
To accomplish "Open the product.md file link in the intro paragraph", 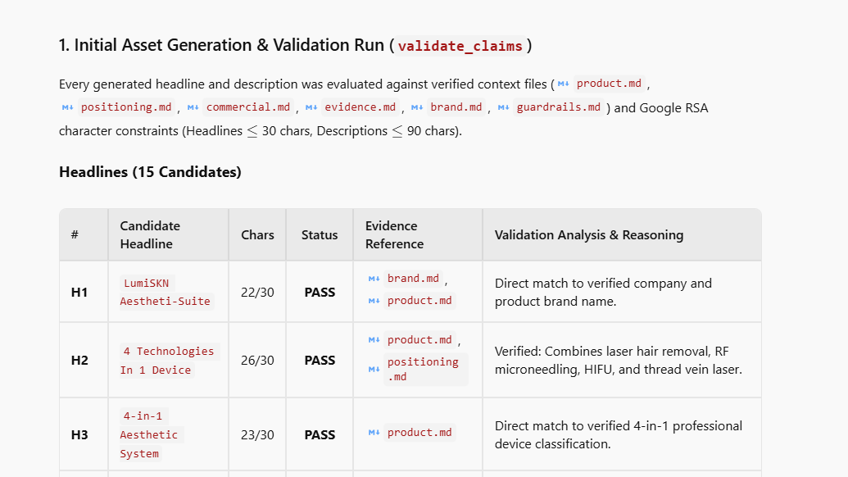I will coord(609,84).
